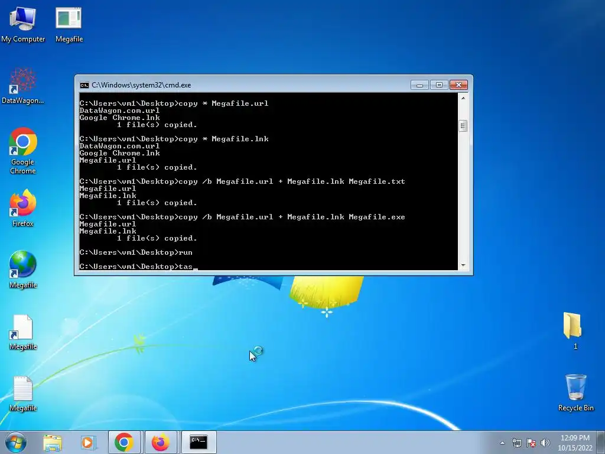The image size is (605, 454).
Task: Select the Megafile icon beside My Computer
Action: (69, 24)
